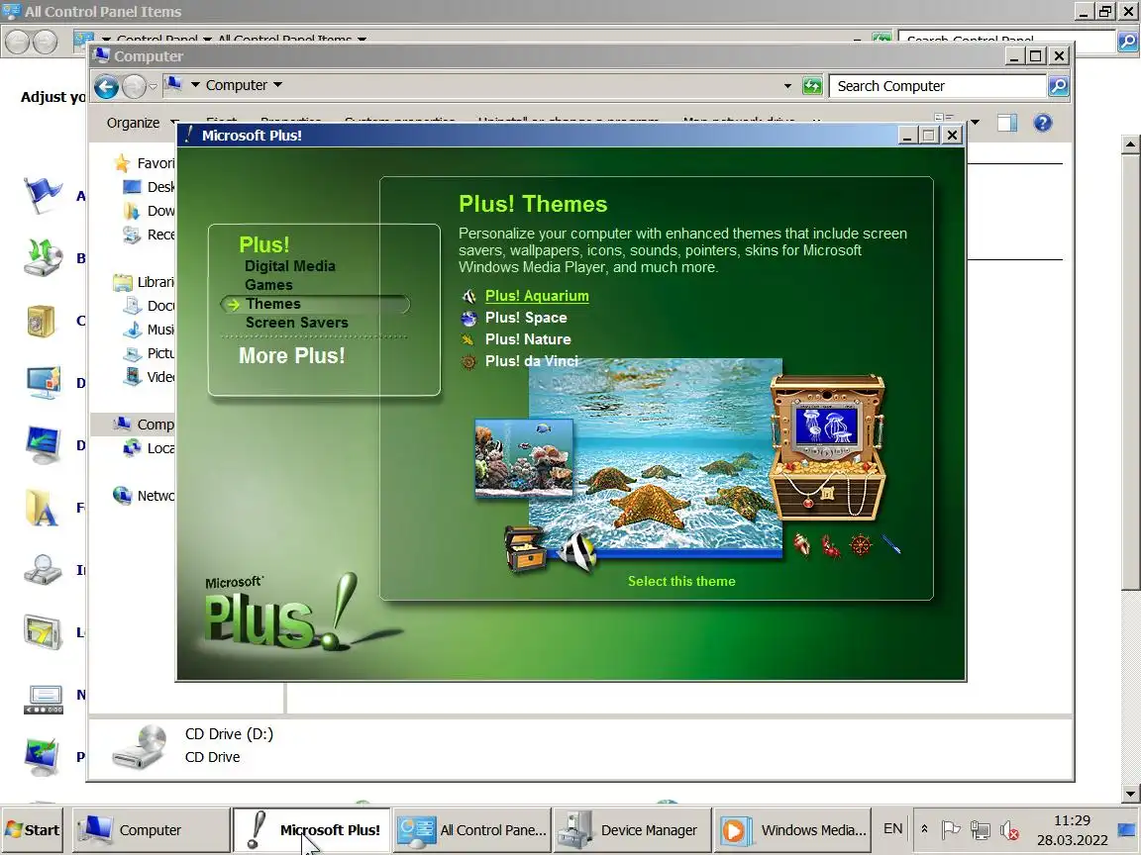
Task: Pick the Plus! da Vinci theme
Action: [x=532, y=361]
